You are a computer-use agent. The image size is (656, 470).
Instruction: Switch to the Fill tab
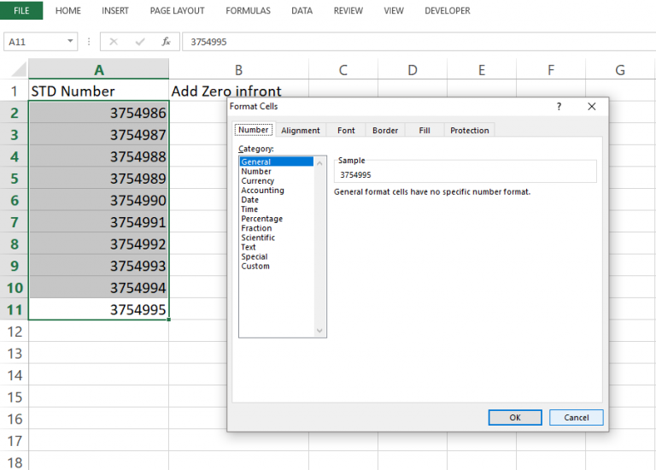click(x=425, y=130)
